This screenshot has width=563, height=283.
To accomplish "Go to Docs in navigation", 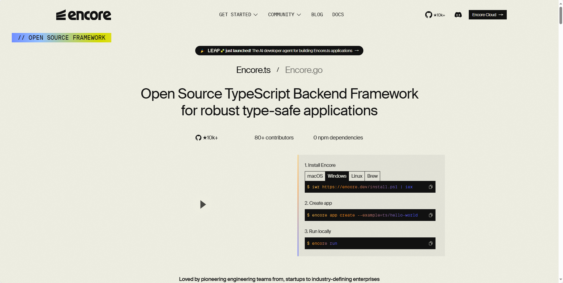I will (x=338, y=15).
